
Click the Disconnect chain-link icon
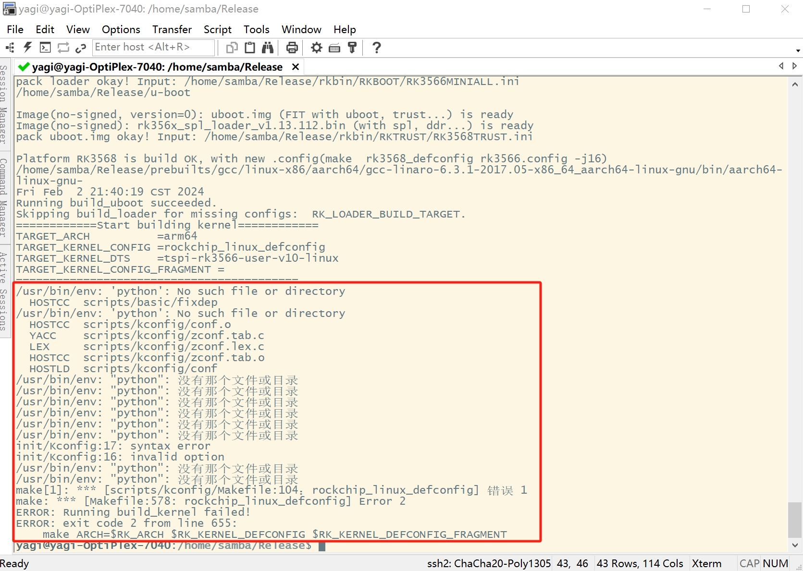point(81,48)
